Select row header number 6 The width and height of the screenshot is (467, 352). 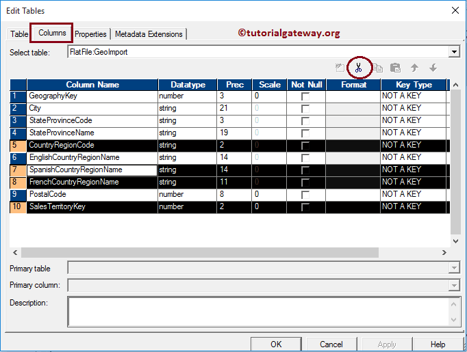click(18, 158)
